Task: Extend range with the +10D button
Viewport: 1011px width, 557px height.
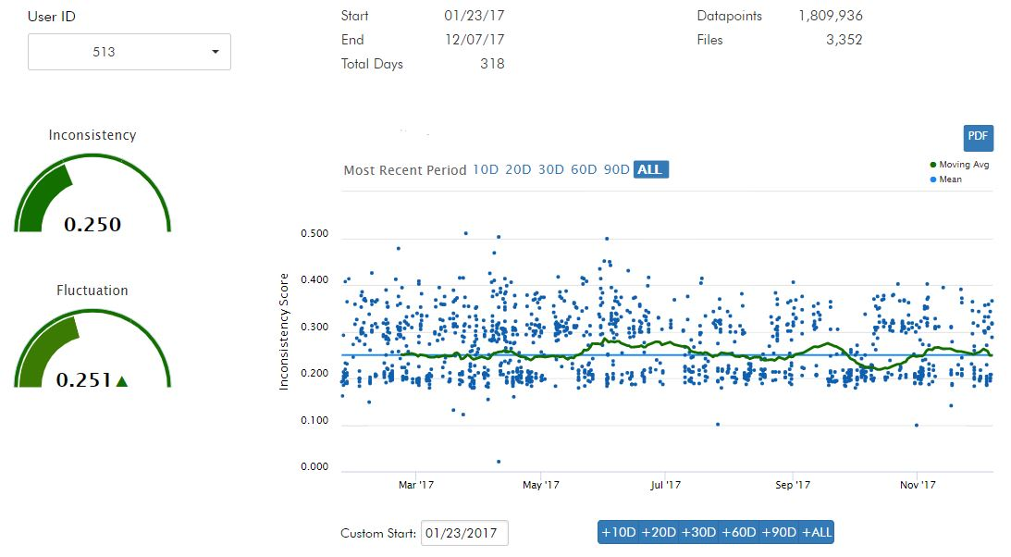Action: tap(619, 533)
